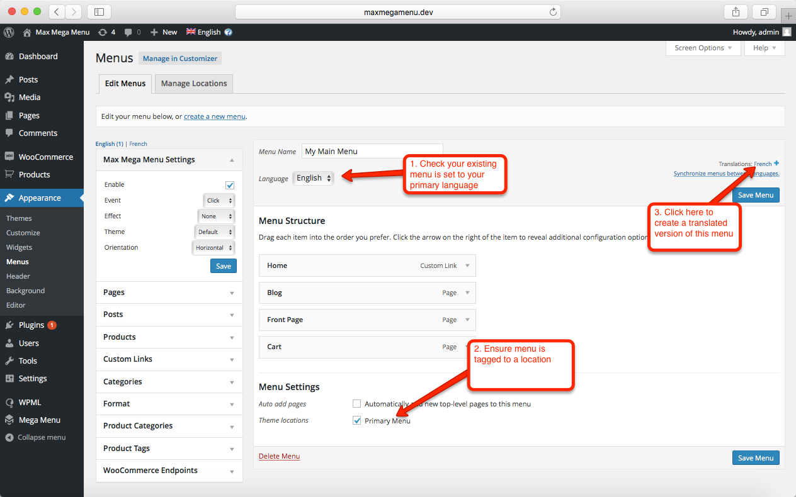The width and height of the screenshot is (796, 497).
Task: Click the Delete Menu link
Action: point(279,456)
